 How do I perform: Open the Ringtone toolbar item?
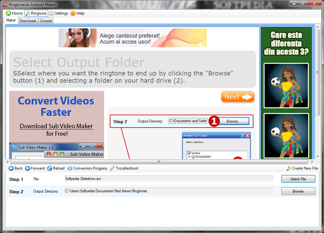pyautogui.click(x=36, y=13)
